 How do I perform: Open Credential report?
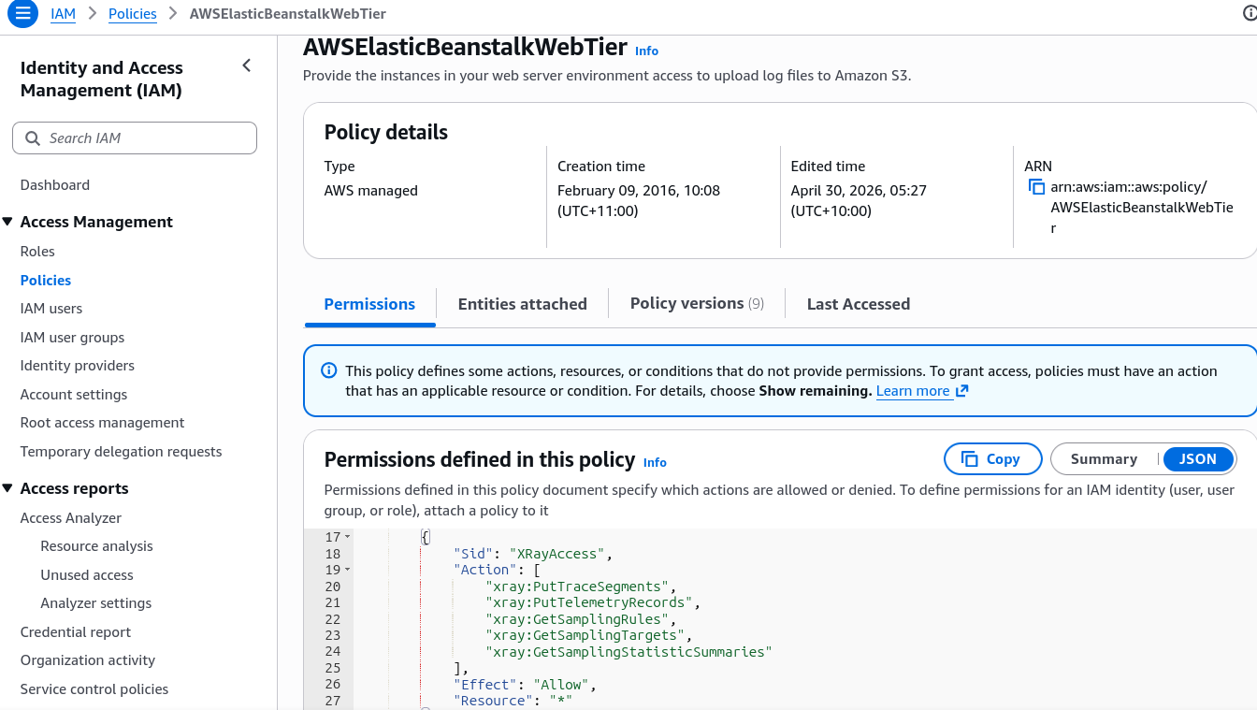pyautogui.click(x=76, y=632)
